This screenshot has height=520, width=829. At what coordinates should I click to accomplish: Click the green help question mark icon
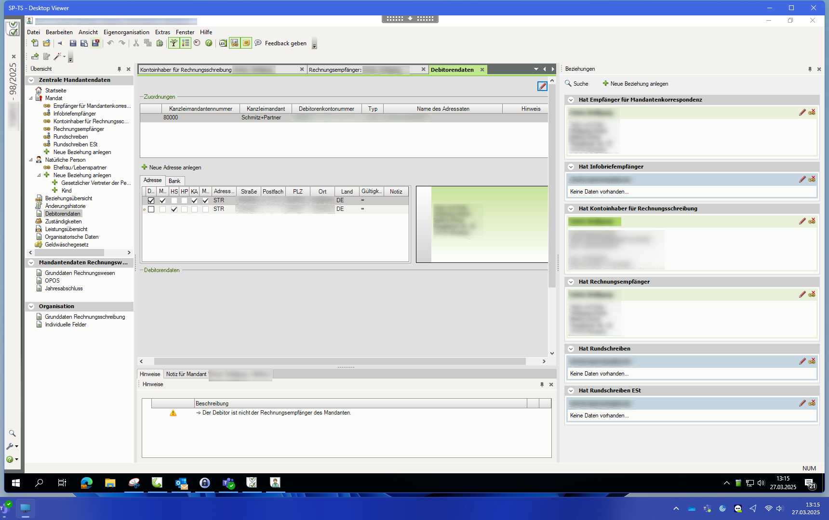click(209, 43)
